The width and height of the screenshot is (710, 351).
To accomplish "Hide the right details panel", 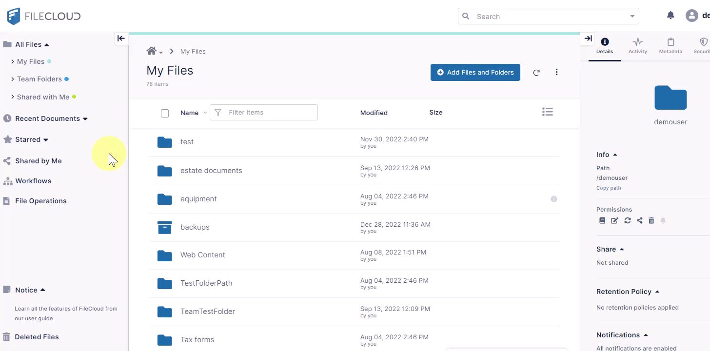I will coord(588,39).
